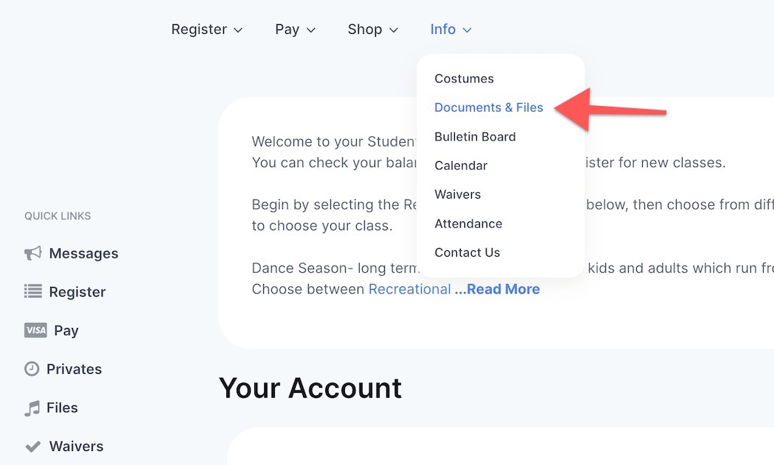Expand the Register dropdown in top navigation
Screen dimensions: 774x465
(206, 29)
